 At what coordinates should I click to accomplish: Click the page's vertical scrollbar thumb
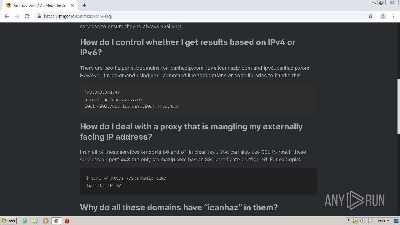pyautogui.click(x=398, y=107)
